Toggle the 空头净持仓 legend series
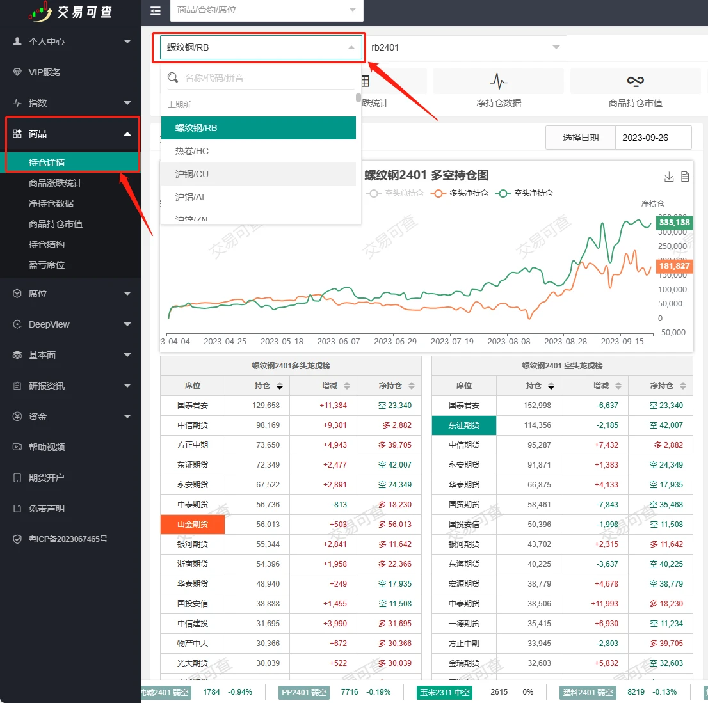Screen dimensions: 708x703 pyautogui.click(x=524, y=193)
